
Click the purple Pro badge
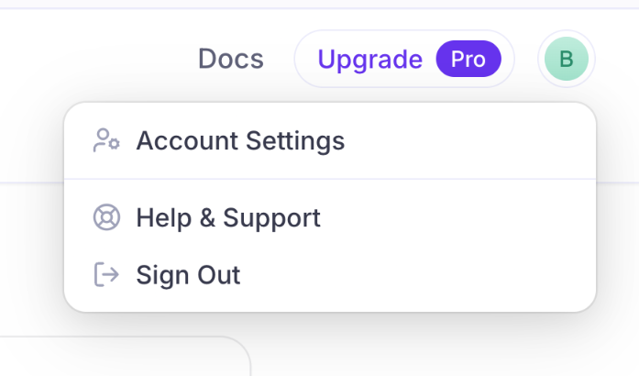click(x=468, y=60)
